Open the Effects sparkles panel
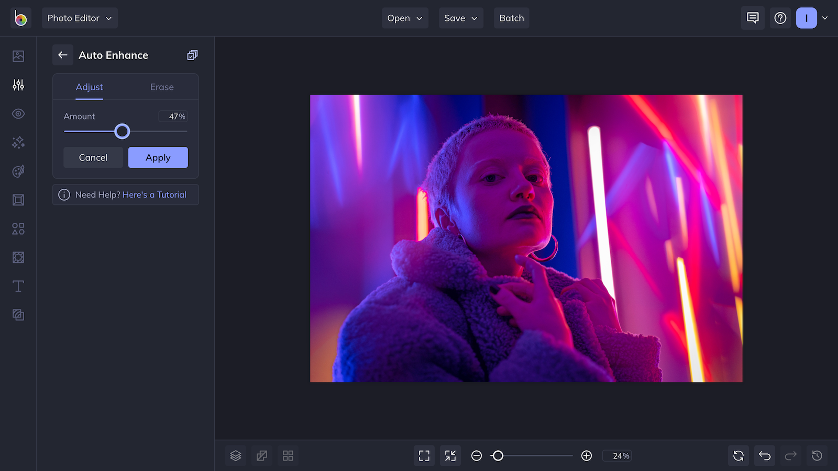The width and height of the screenshot is (838, 471). 18,142
